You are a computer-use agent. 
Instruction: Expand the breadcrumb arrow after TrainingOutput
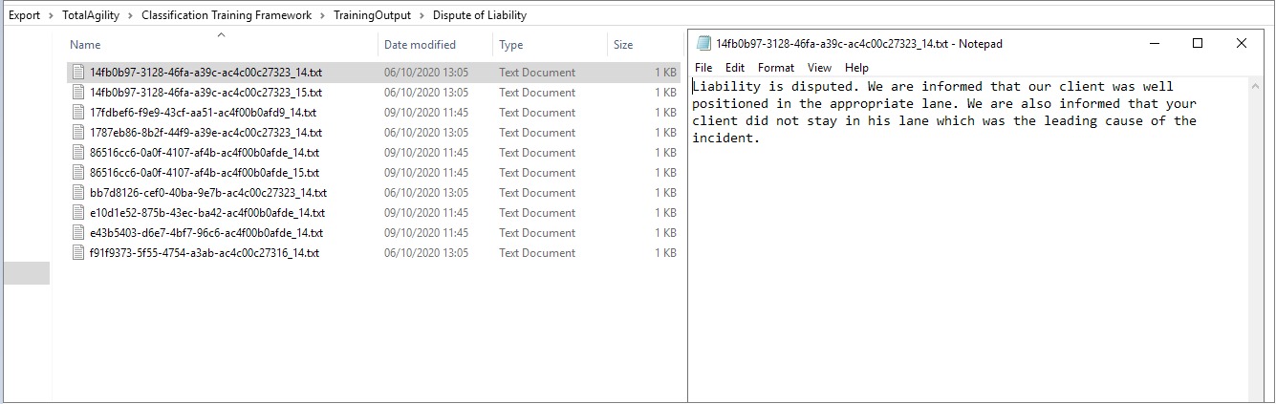coord(422,15)
